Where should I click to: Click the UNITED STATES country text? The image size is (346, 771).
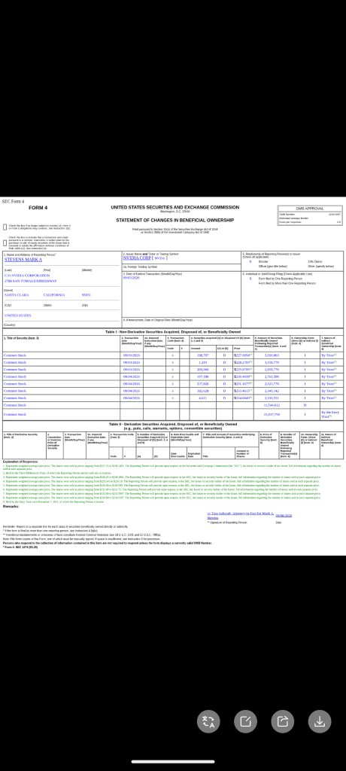[x=17, y=315]
